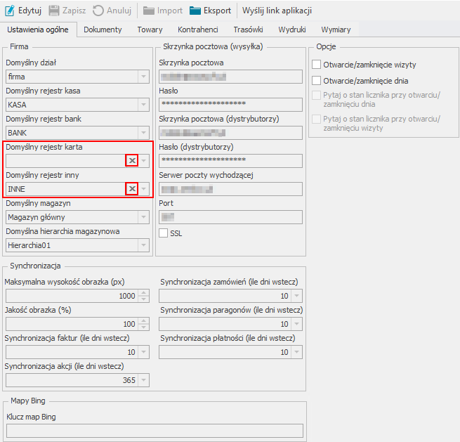Switch to the Dokumenty tab

pyautogui.click(x=103, y=30)
